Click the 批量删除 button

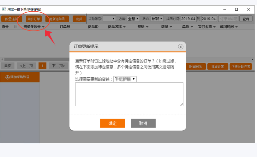[195, 67]
